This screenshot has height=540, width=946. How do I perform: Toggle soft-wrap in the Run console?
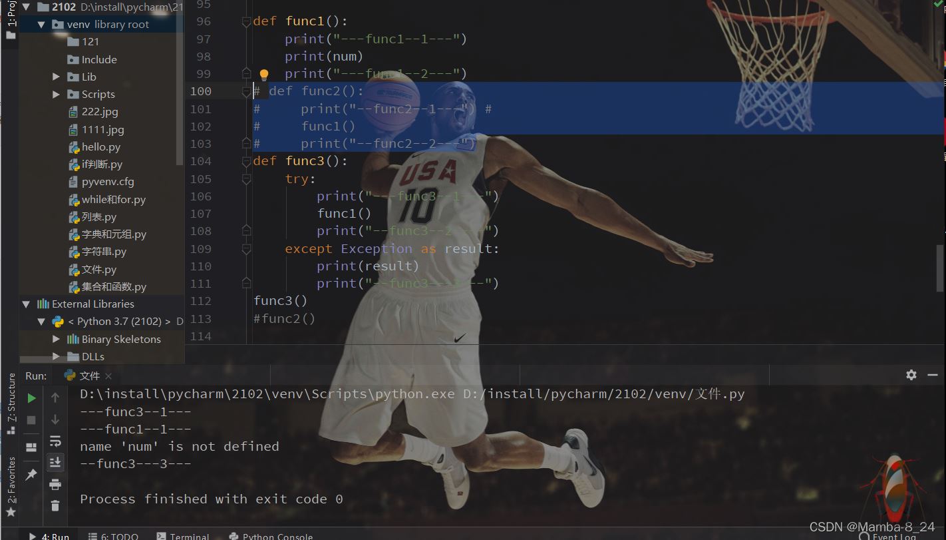coord(55,441)
